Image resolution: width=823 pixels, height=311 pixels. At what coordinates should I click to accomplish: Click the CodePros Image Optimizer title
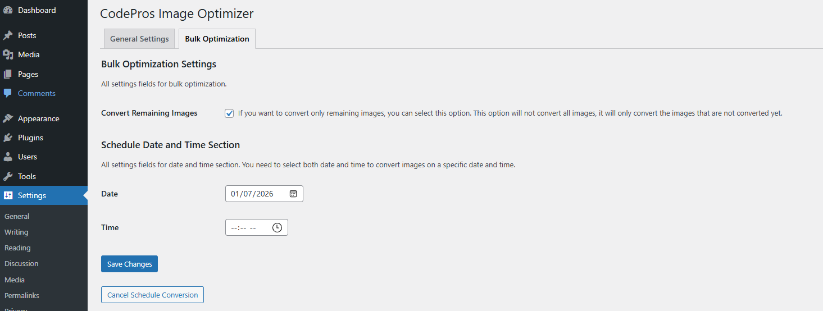[176, 13]
